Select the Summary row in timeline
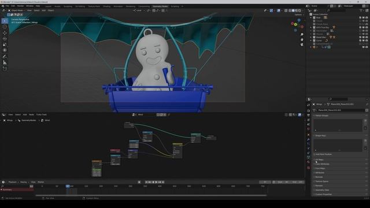 point(17,190)
